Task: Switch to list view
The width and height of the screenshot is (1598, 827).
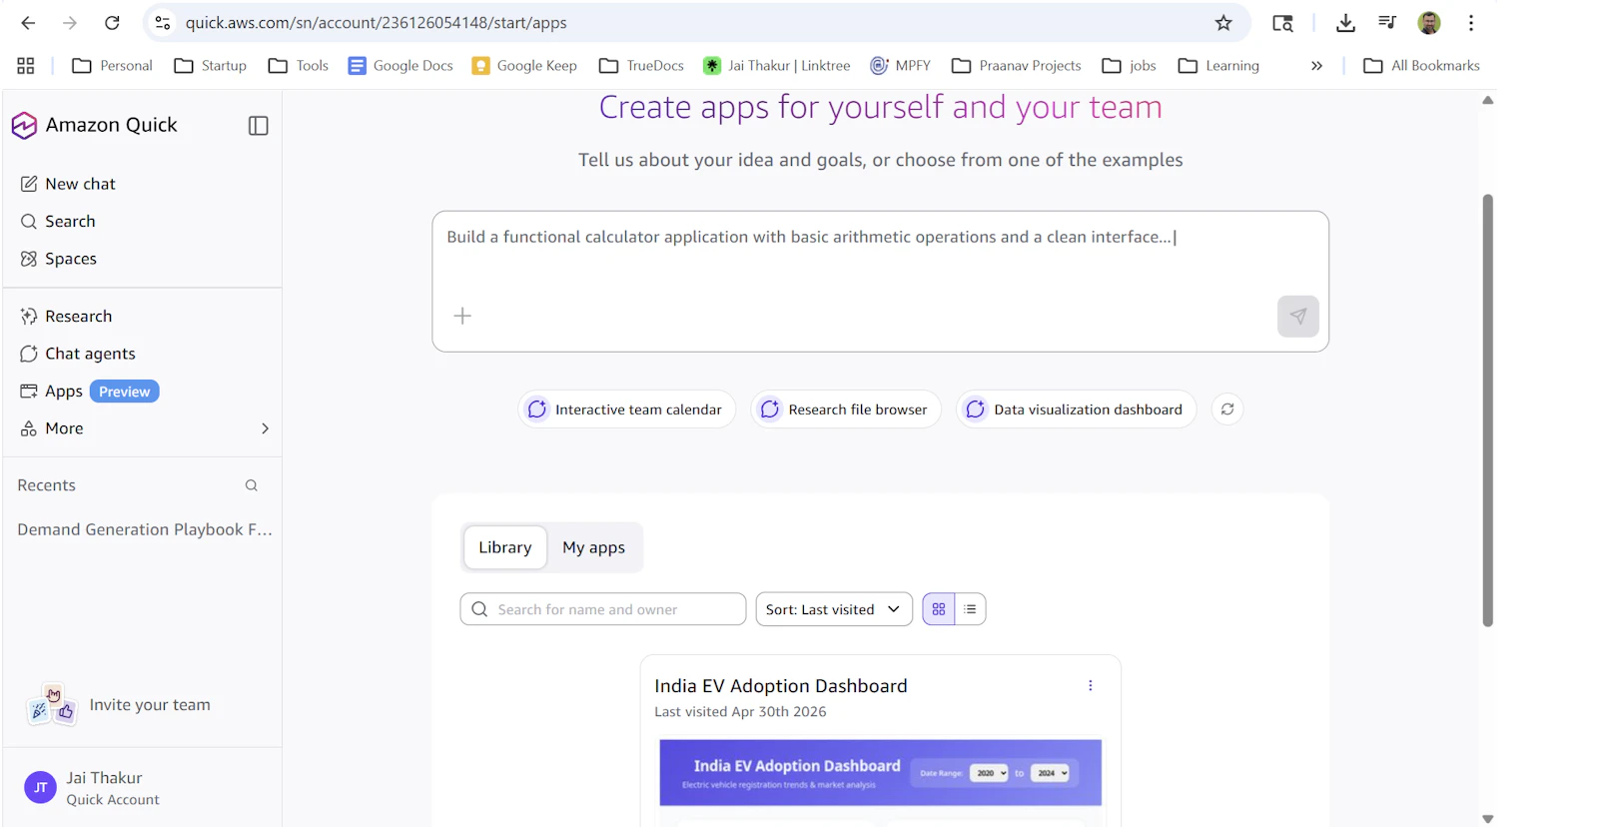Action: tap(970, 609)
